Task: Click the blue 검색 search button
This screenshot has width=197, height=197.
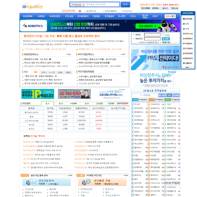Action: pos(125,5)
